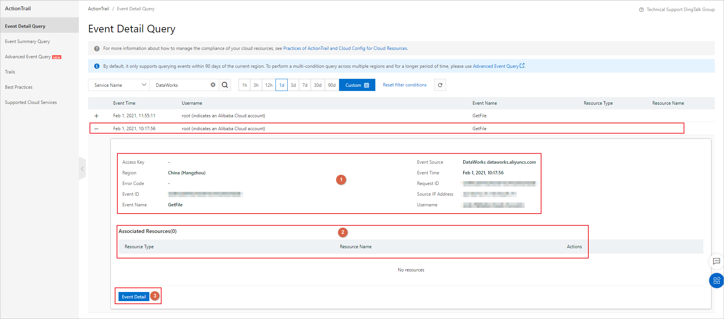Expand the 11:55:11 event row
The height and width of the screenshot is (319, 724).
click(x=96, y=116)
